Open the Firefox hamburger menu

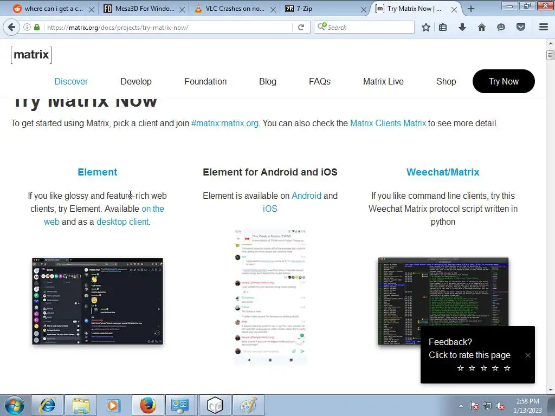(x=544, y=27)
